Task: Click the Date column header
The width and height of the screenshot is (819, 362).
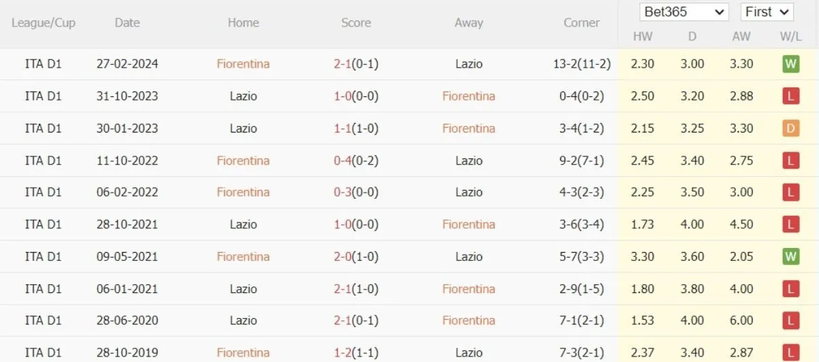Action: [x=127, y=23]
